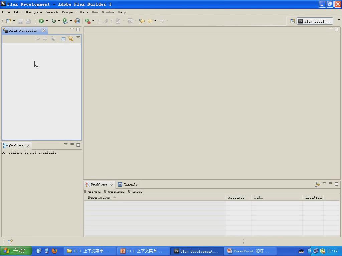The width and height of the screenshot is (342, 256).
Task: Click the New wizard toolbar icon
Action: pyautogui.click(x=9, y=21)
